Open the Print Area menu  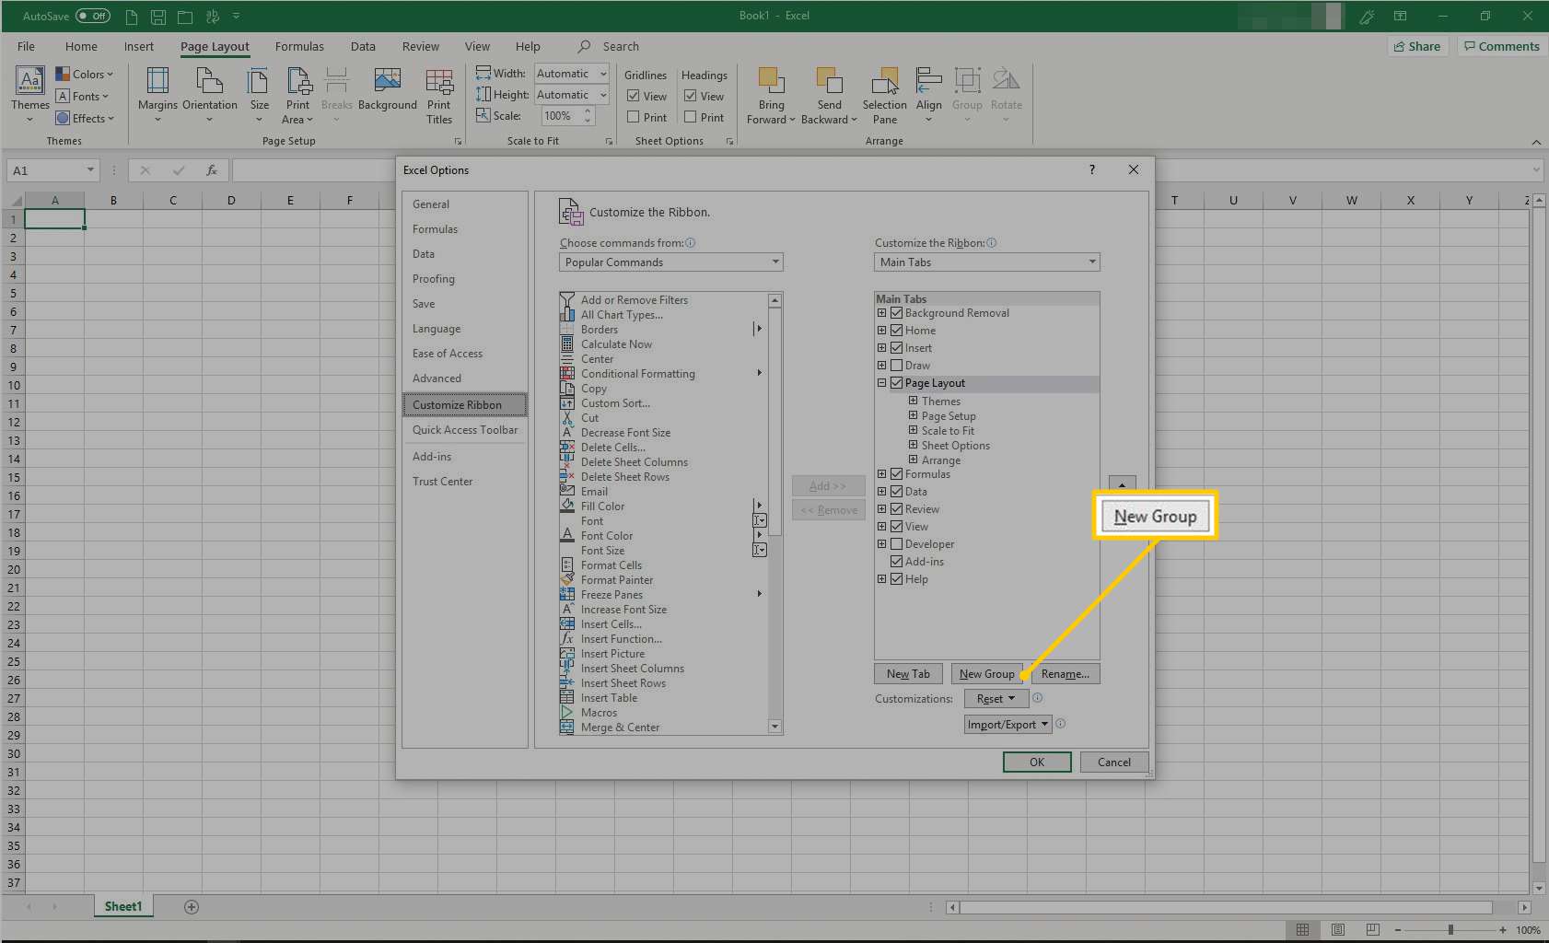(297, 95)
